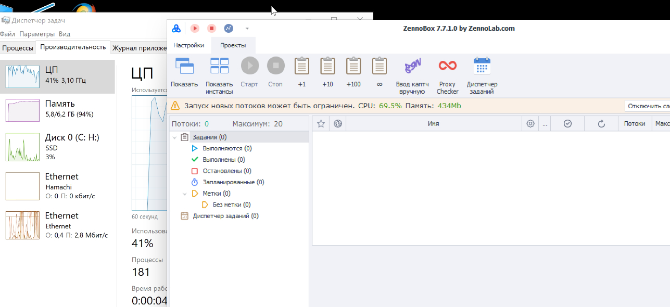The width and height of the screenshot is (670, 307).
Task: Click the CPU value 69.5% in warning bar
Action: pos(390,106)
